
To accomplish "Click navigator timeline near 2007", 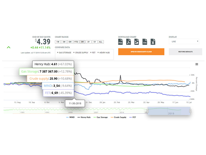I will tap(96, 112).
